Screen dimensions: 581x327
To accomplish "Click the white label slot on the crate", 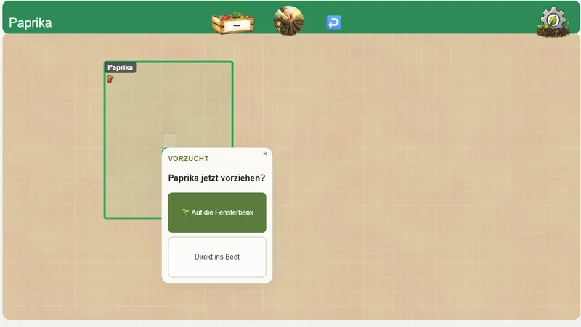I will point(237,25).
